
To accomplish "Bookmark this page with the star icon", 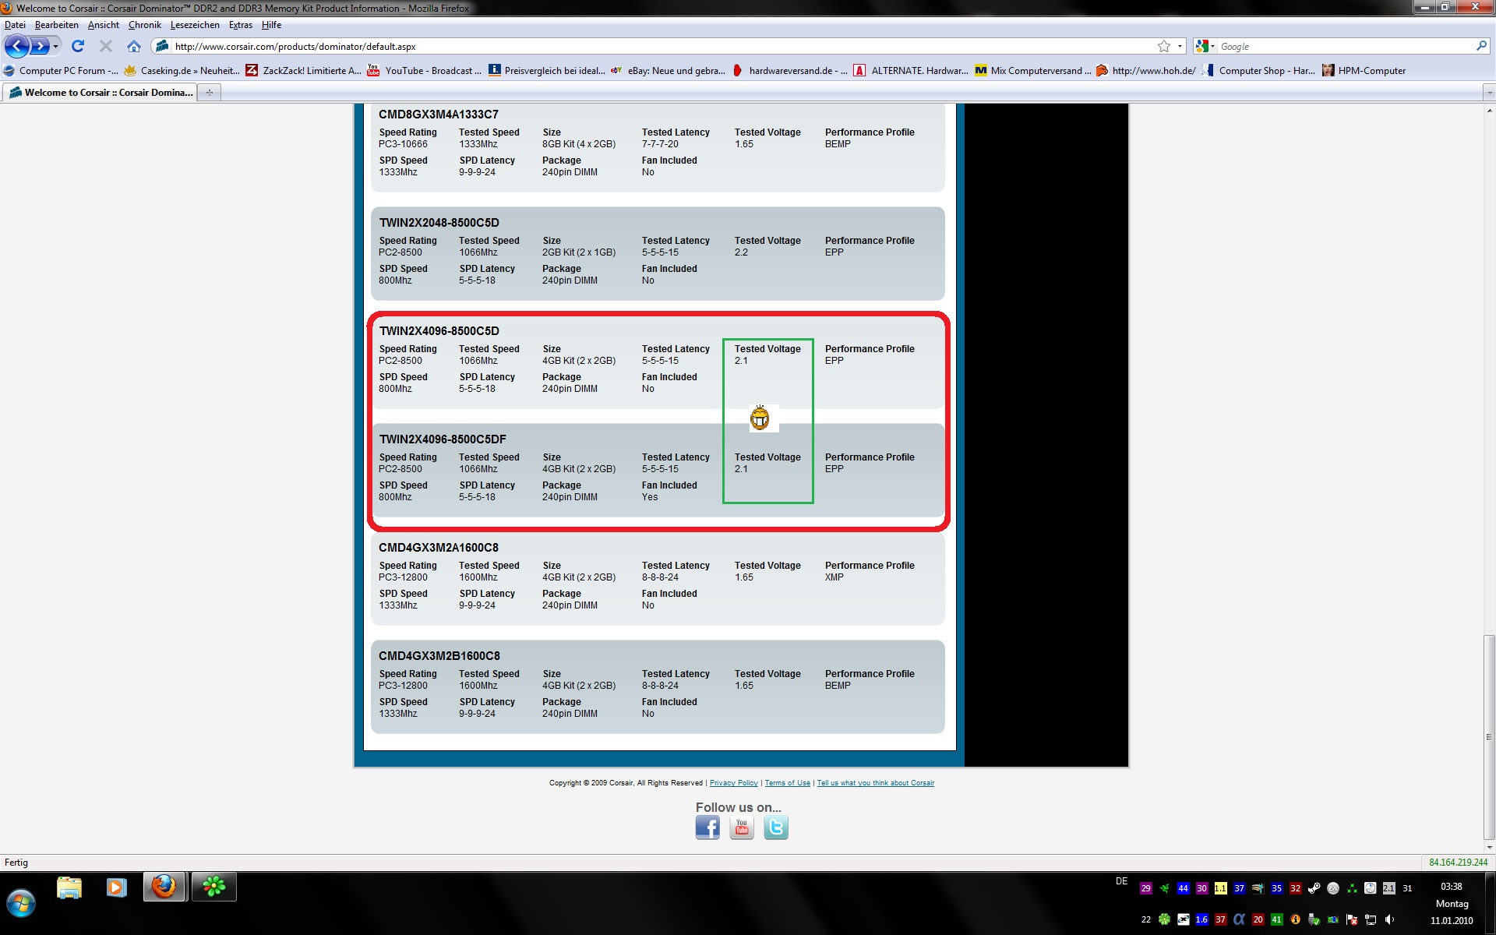I will click(1164, 47).
